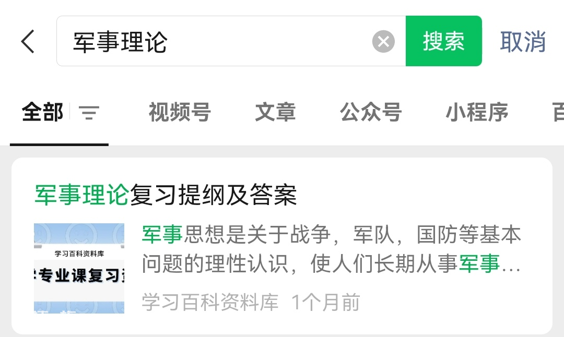Open the filter icon beside 全部

[89, 113]
